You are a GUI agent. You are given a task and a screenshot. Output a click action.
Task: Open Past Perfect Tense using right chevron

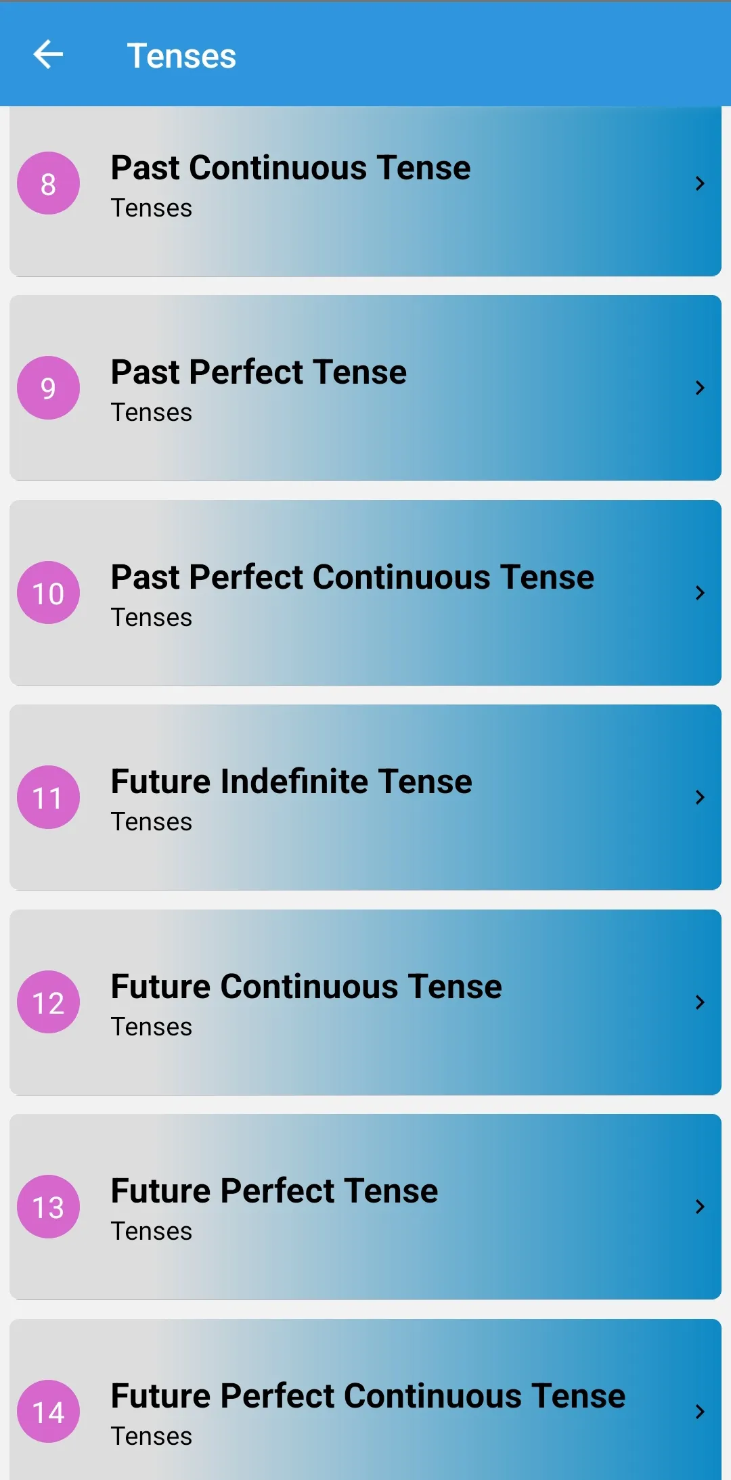click(x=700, y=388)
